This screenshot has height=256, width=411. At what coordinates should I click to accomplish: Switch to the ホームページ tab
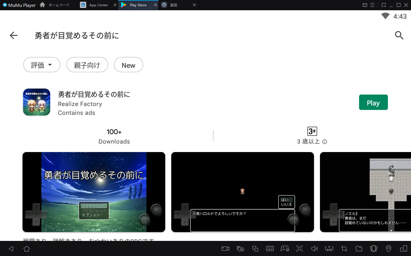click(59, 5)
